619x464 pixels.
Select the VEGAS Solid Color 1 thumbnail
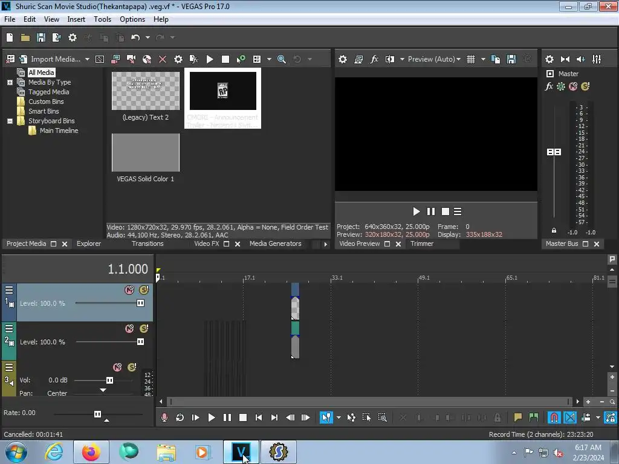[x=145, y=152]
